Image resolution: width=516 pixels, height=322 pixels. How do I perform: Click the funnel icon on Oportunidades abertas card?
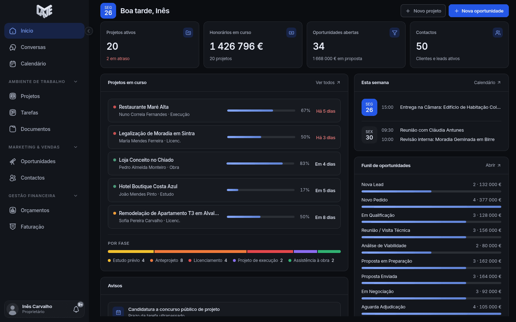(x=395, y=33)
